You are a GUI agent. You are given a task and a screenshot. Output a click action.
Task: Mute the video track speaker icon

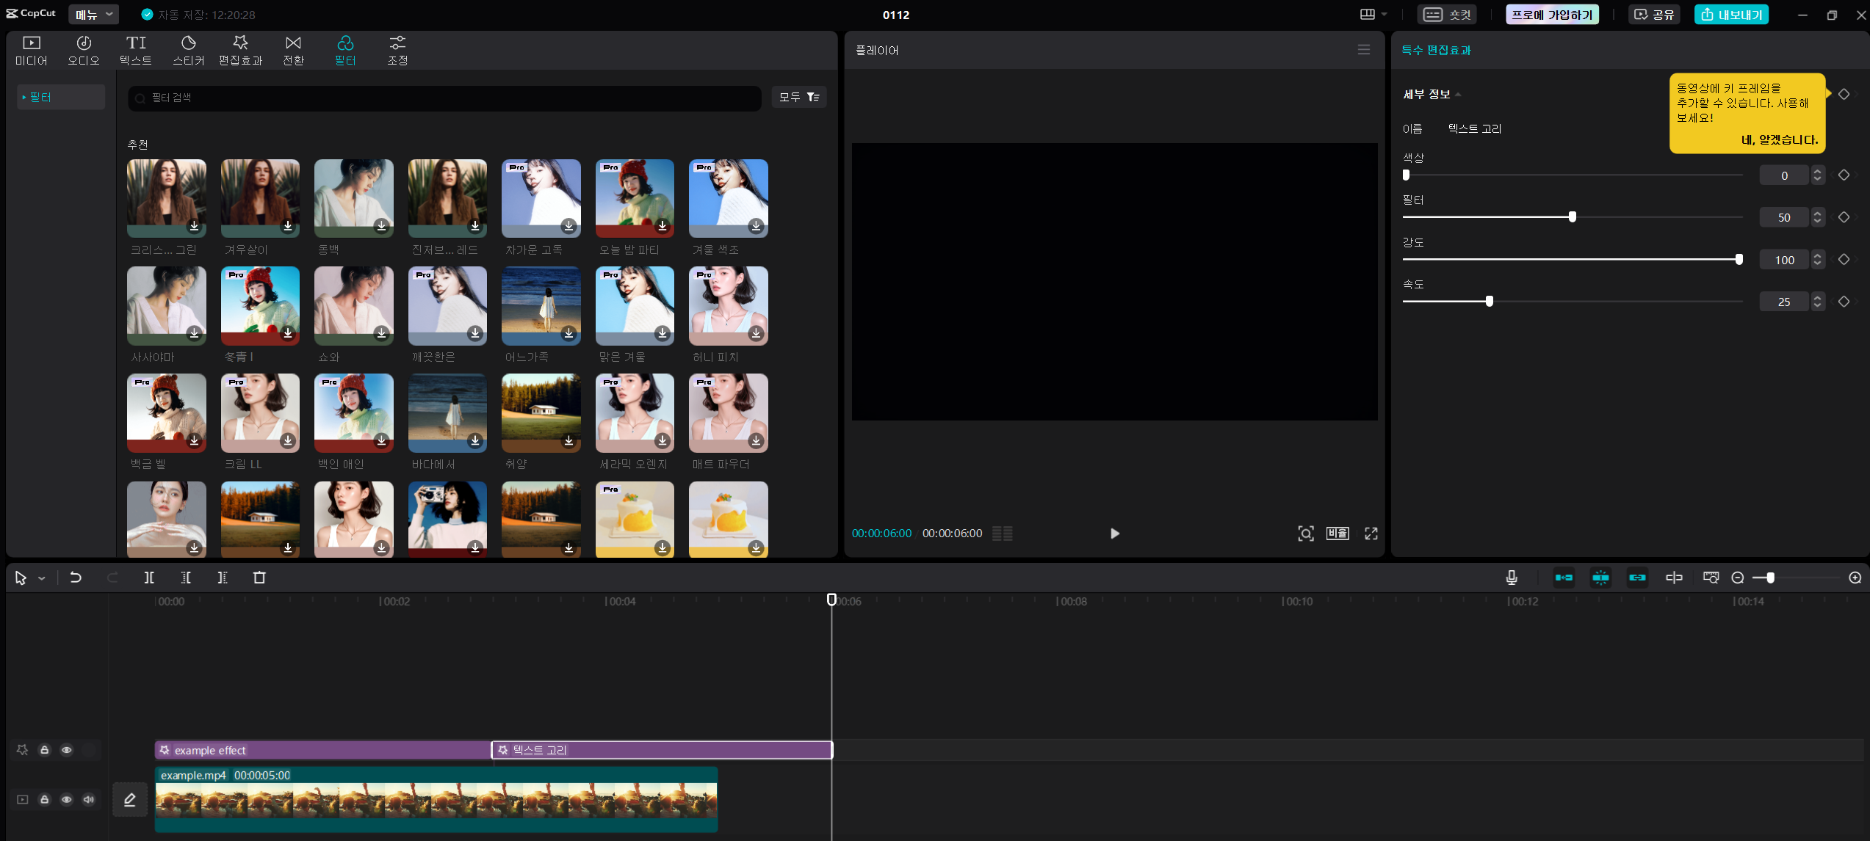pyautogui.click(x=89, y=799)
